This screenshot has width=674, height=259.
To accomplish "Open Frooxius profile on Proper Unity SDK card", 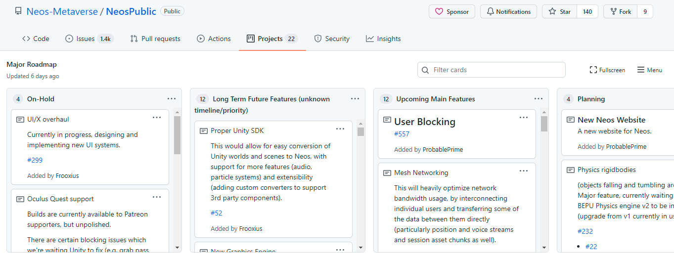I will 251,228.
